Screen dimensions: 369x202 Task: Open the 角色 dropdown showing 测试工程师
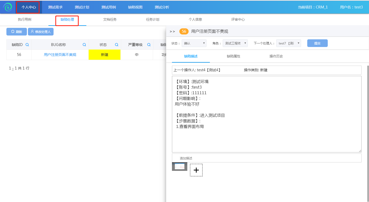pos(235,43)
